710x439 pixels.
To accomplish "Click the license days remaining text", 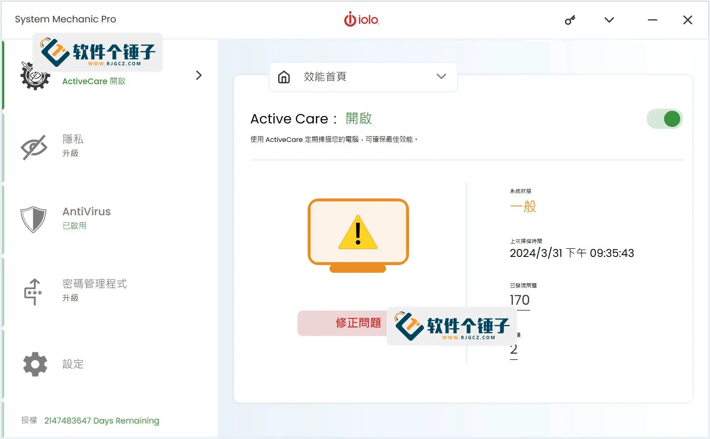I will point(101,420).
